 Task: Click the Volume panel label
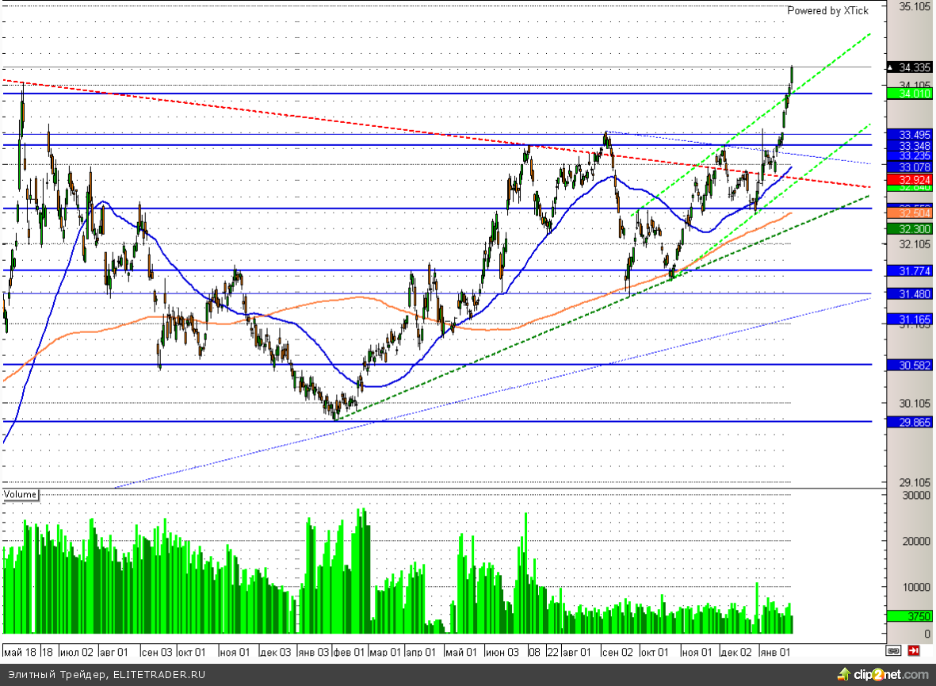21,495
